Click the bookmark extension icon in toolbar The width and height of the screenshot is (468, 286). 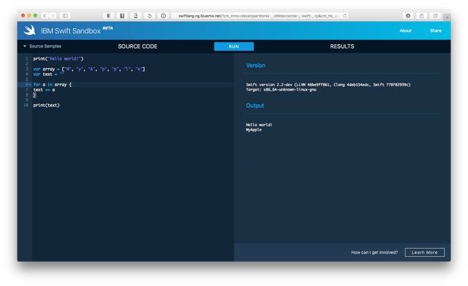tap(122, 16)
